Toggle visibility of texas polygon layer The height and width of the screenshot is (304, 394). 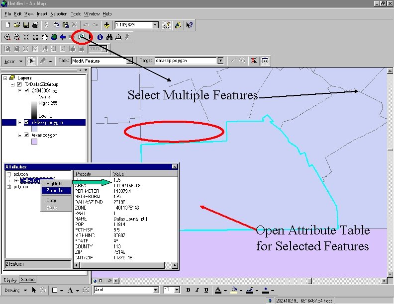27,135
